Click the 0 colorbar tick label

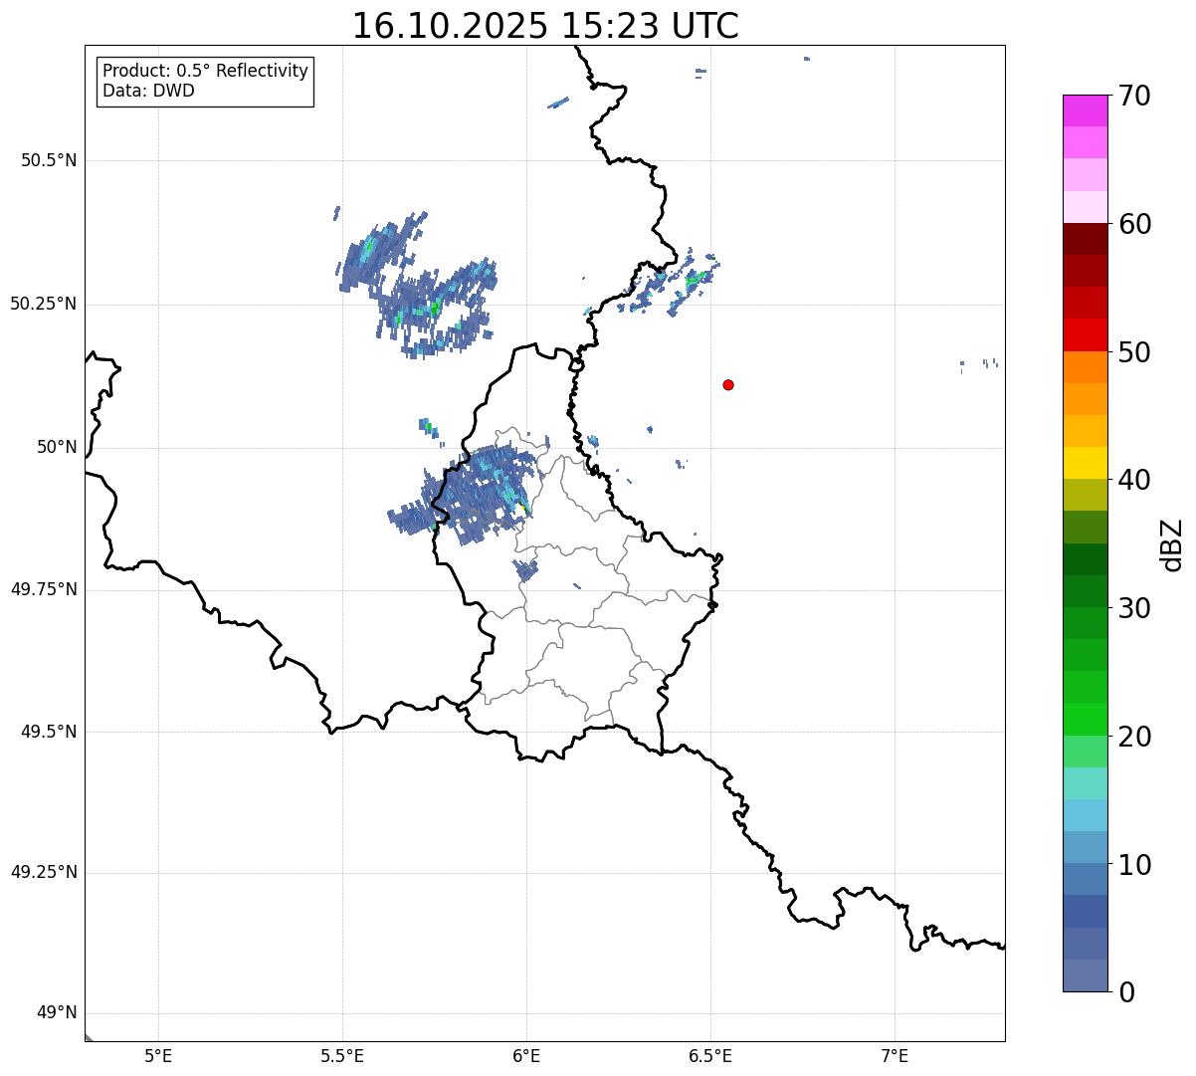pyautogui.click(x=1125, y=992)
